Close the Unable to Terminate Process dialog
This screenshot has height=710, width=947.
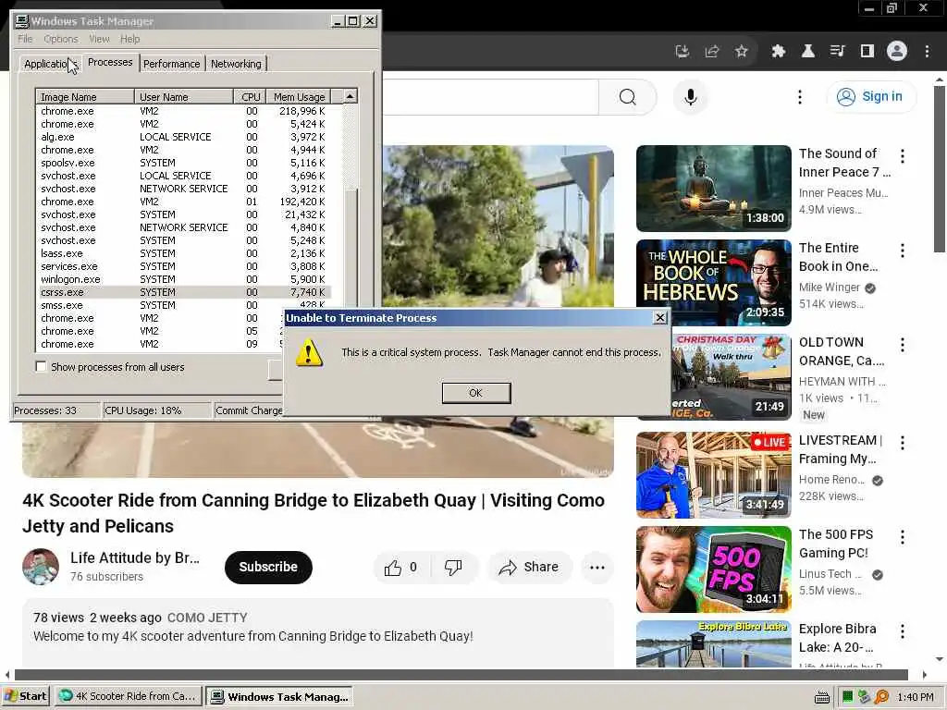[660, 318]
